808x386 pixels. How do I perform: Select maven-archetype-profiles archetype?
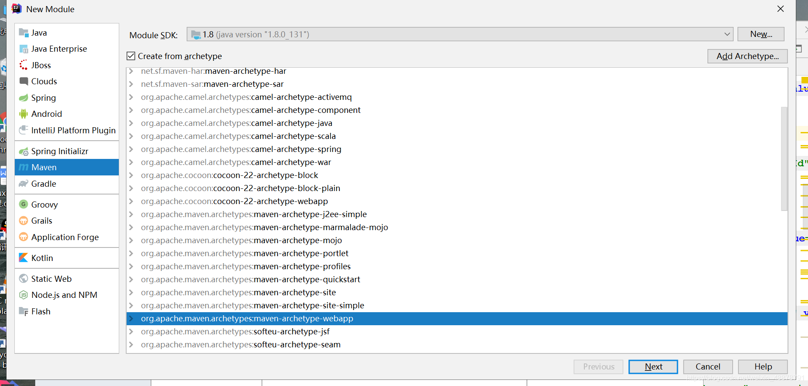pos(457,267)
